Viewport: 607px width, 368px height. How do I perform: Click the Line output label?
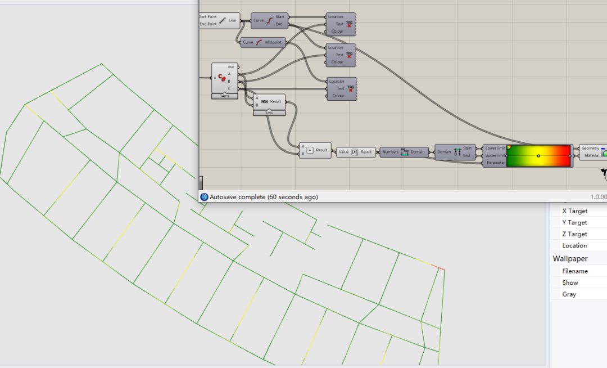coord(232,20)
